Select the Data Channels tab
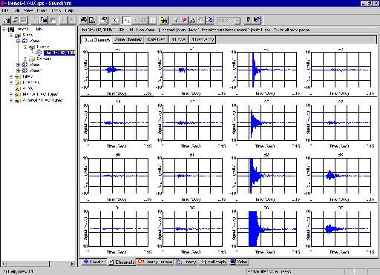 point(97,39)
